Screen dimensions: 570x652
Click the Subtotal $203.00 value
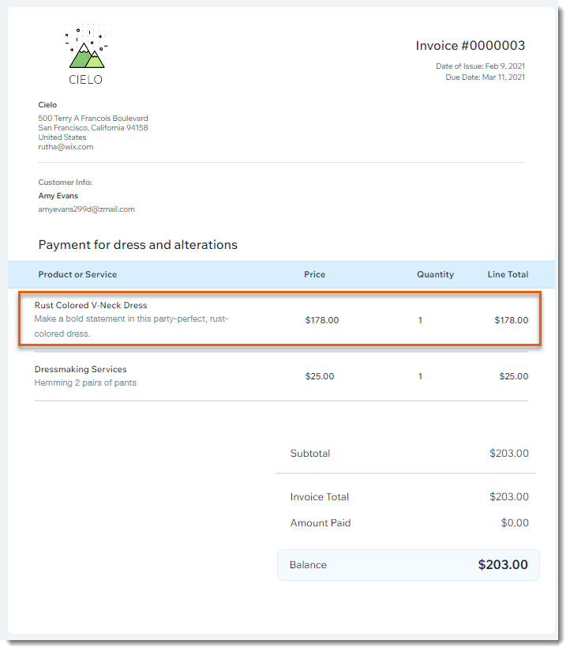click(508, 454)
